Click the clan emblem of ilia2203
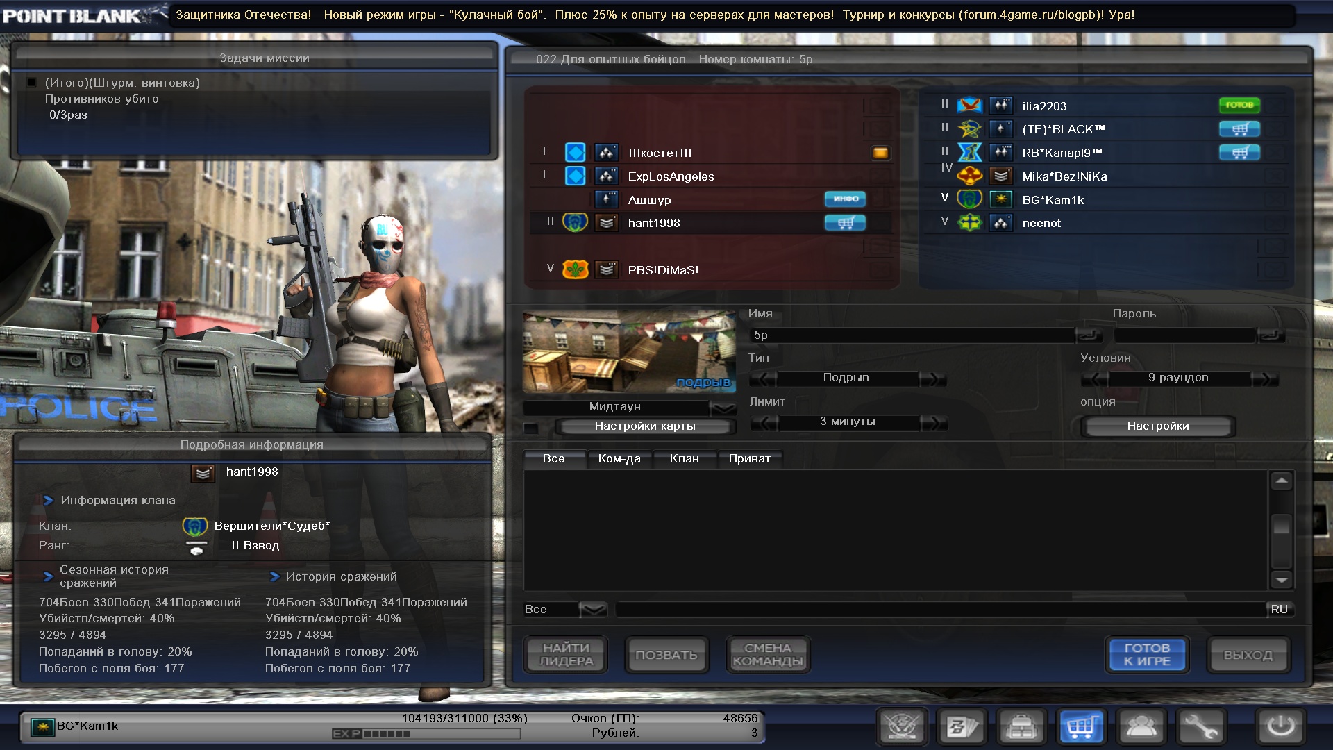This screenshot has height=750, width=1333. pos(969,106)
